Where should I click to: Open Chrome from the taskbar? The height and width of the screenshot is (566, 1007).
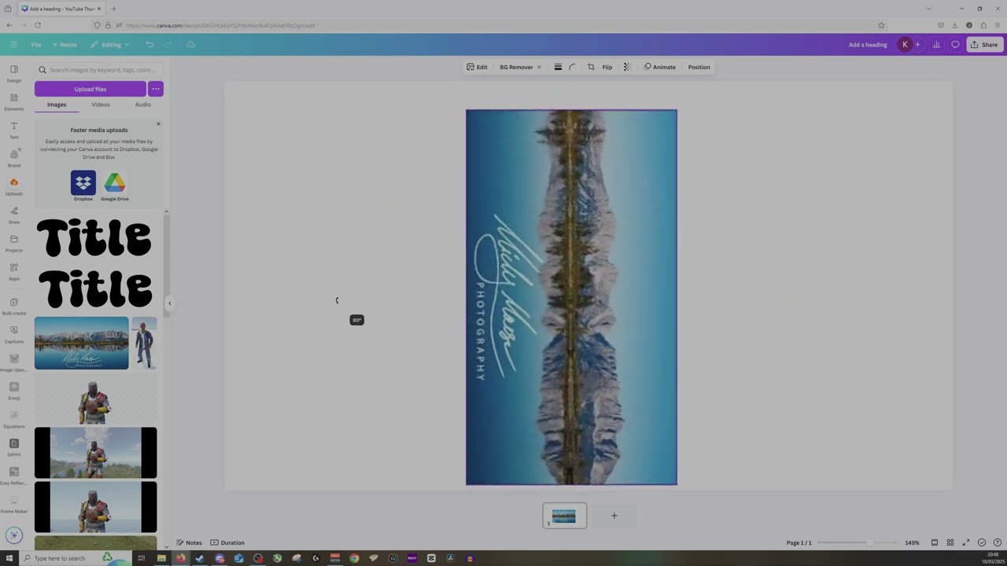354,558
